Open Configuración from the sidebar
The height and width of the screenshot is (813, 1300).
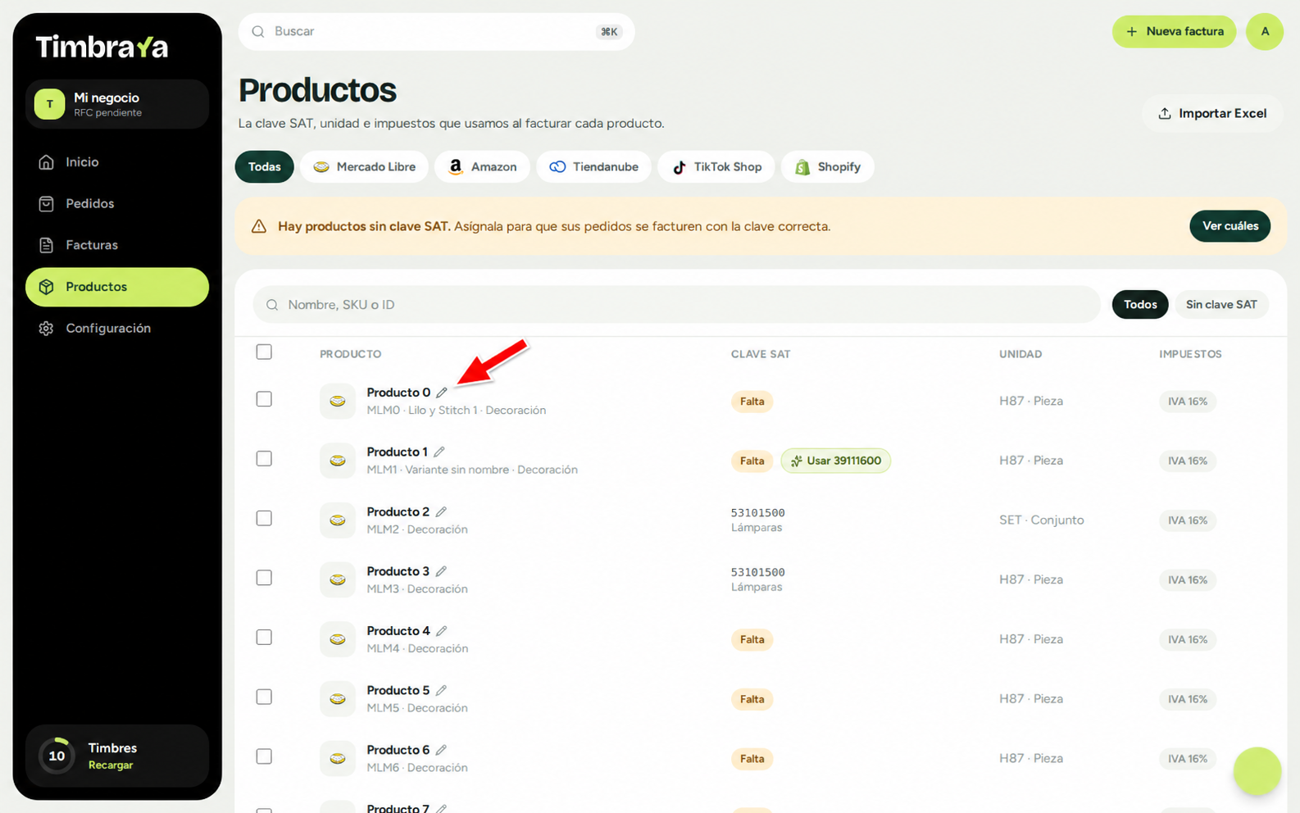coord(117,328)
